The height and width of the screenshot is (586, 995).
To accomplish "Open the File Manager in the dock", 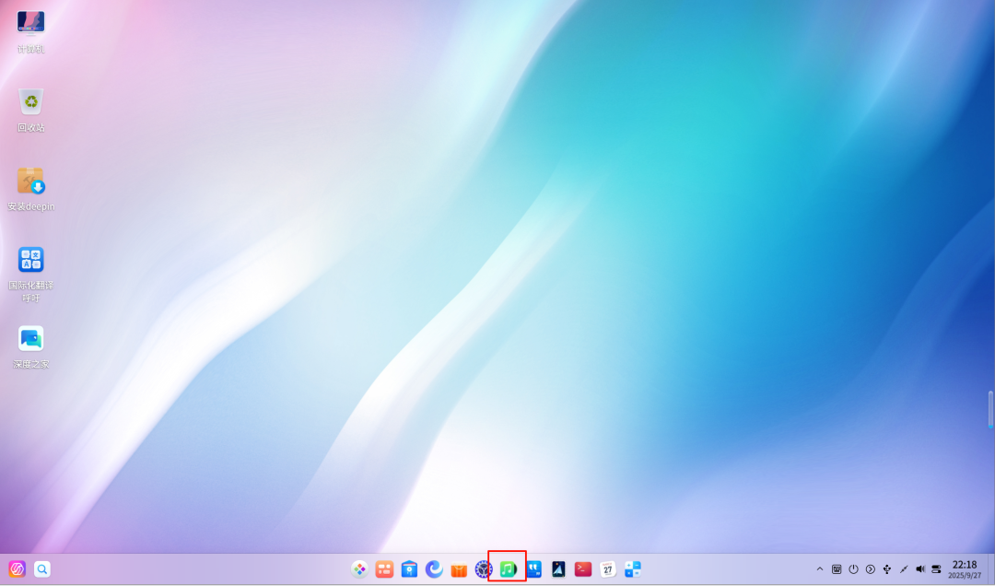I will click(409, 569).
